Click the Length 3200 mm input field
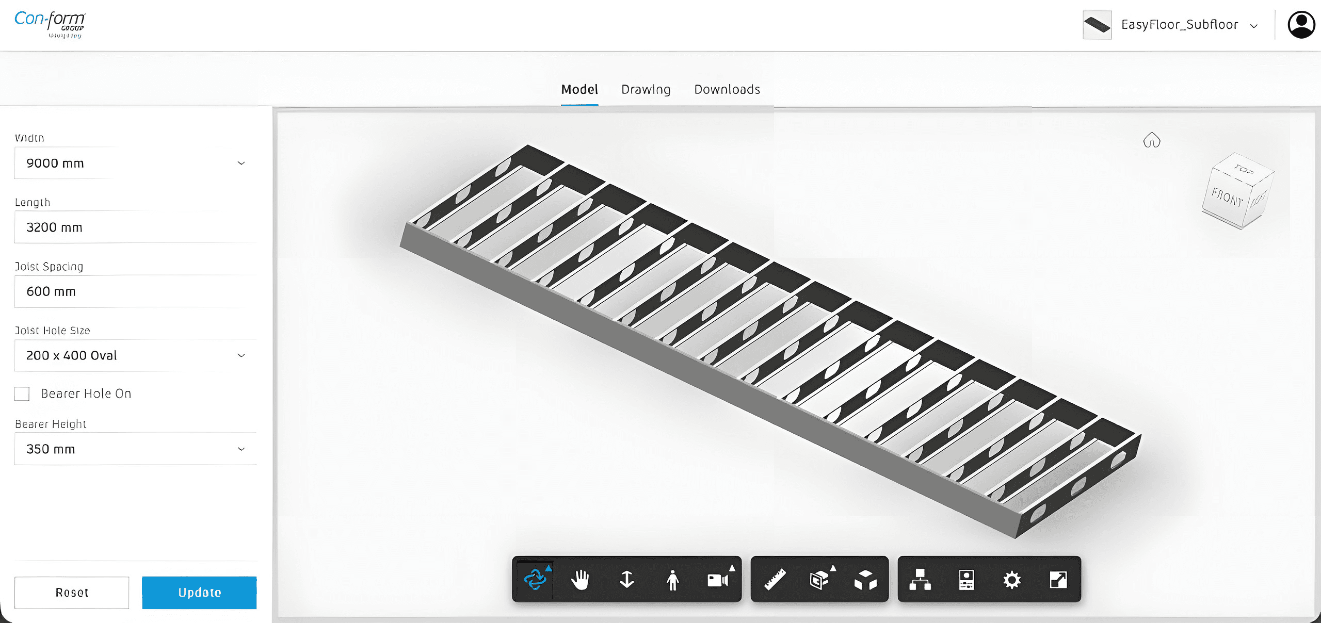The image size is (1321, 623). point(135,227)
